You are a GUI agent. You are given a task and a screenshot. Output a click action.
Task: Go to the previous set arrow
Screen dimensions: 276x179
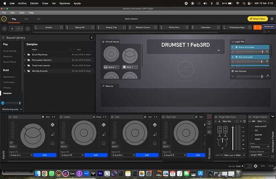click(x=4, y=29)
